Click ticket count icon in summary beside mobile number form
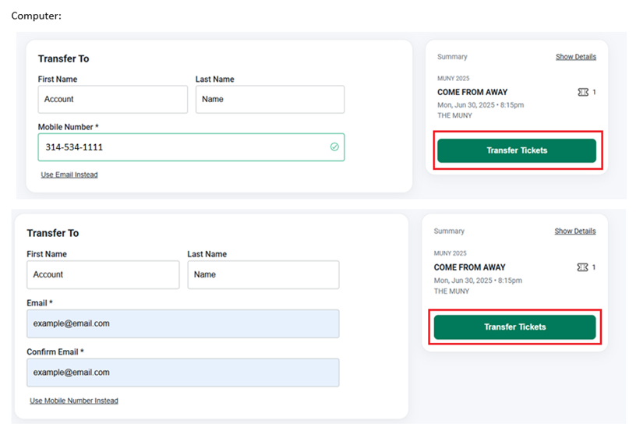Image resolution: width=636 pixels, height=438 pixels. point(582,92)
